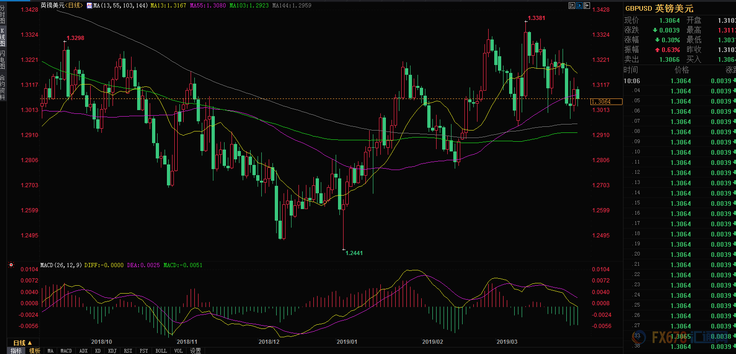Open the 合约资料 sidebar panel
The height and width of the screenshot is (354, 736).
pos(3,88)
